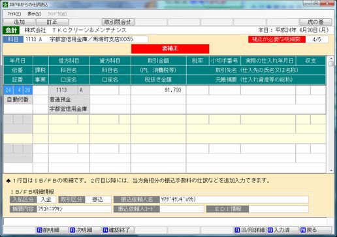Click the 摘要内容 field with ﾌﾘｺﾐﾆｭｳｷﾝ
The height and width of the screenshot is (237, 337).
coord(74,209)
